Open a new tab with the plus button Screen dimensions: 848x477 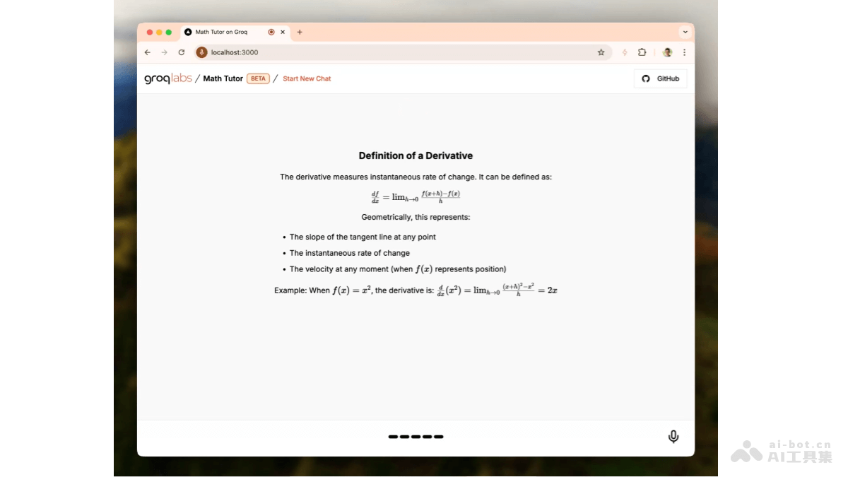(x=299, y=32)
